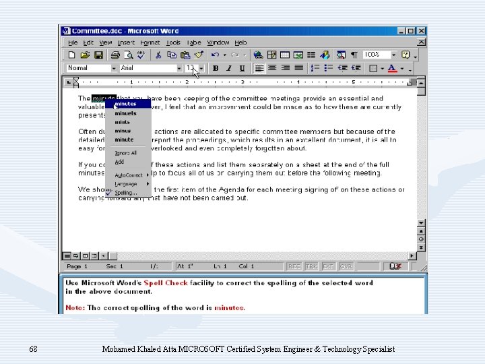Open the Format menu
The image size is (485, 364).
point(150,42)
